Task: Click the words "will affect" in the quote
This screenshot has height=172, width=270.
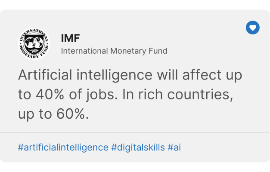Action: click(x=189, y=75)
